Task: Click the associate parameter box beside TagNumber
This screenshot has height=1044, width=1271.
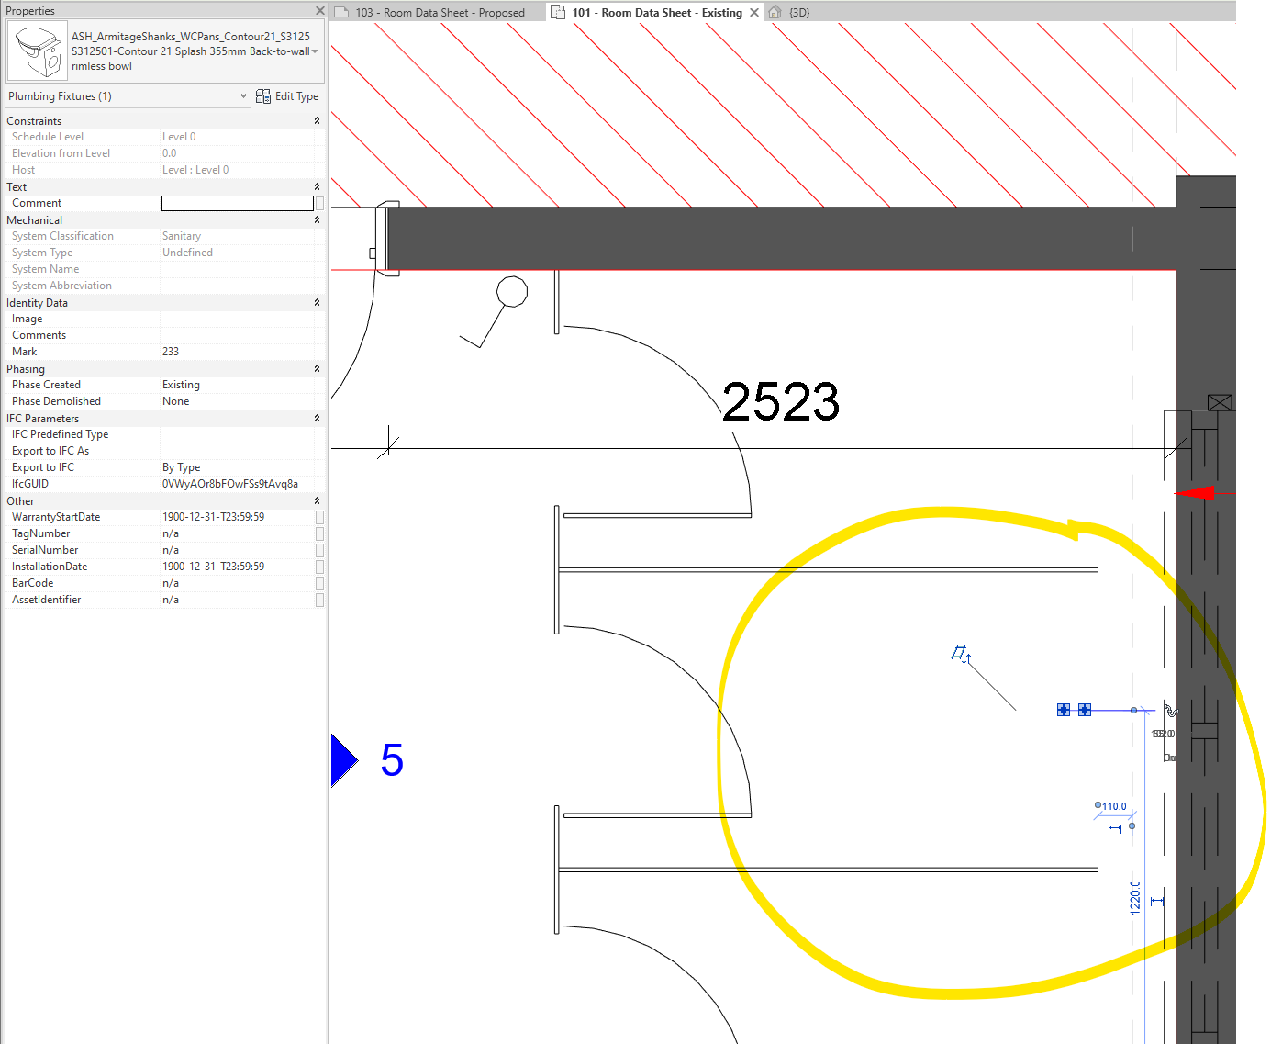Action: tap(318, 533)
